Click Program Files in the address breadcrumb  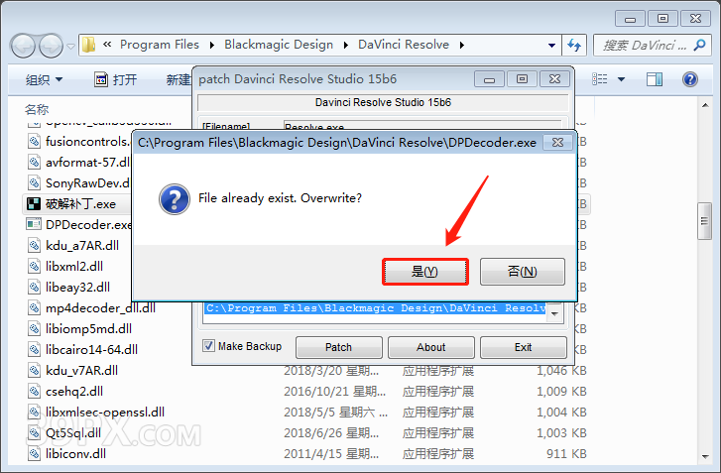(159, 45)
